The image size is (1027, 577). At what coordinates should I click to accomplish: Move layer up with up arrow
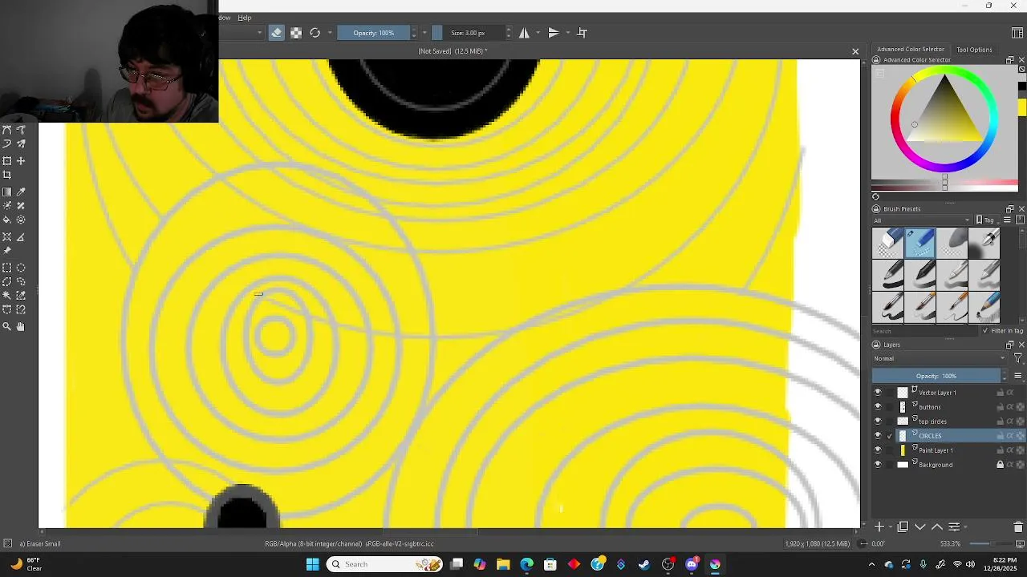[x=936, y=527]
